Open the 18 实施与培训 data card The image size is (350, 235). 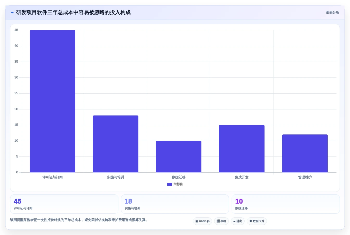coord(175,204)
